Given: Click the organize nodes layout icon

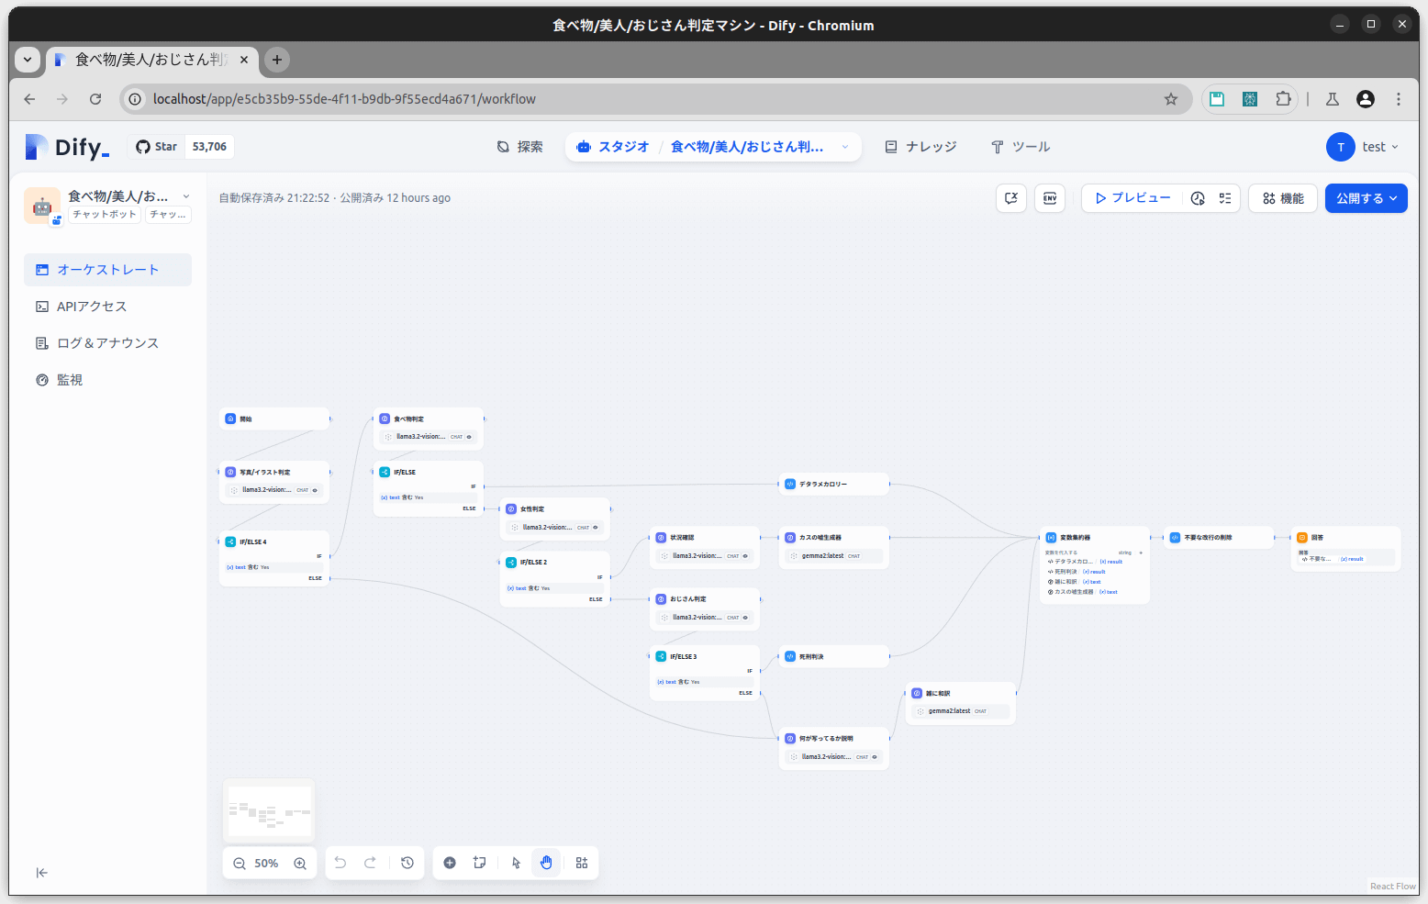Looking at the screenshot, I should tap(582, 863).
